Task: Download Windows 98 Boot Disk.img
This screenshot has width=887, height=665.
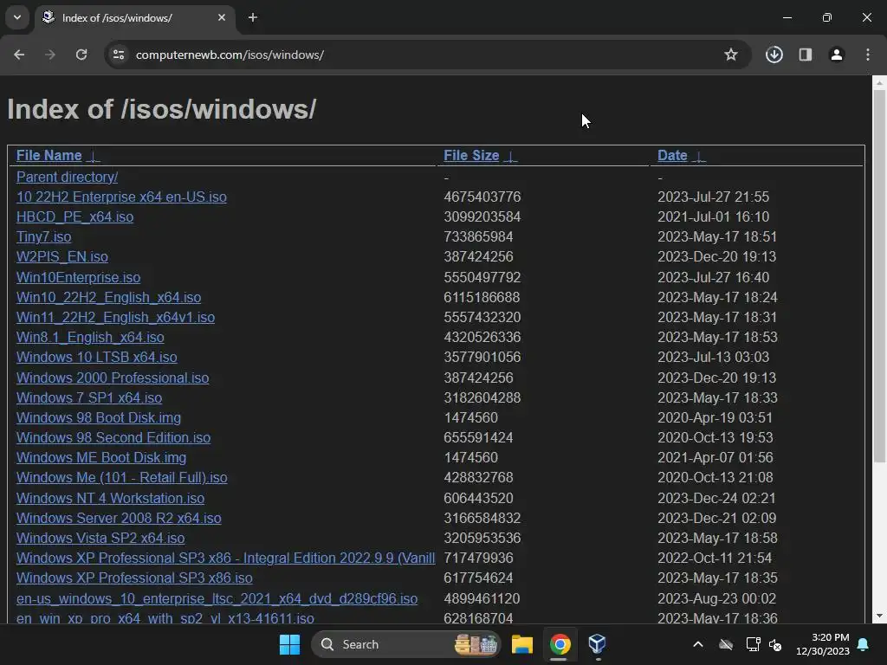Action: click(x=99, y=418)
